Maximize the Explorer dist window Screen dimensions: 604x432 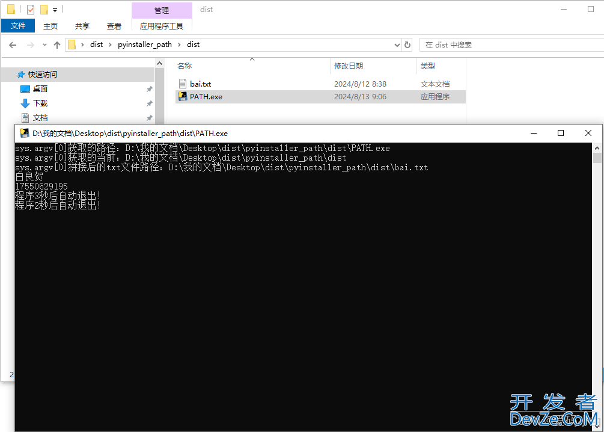click(591, 9)
